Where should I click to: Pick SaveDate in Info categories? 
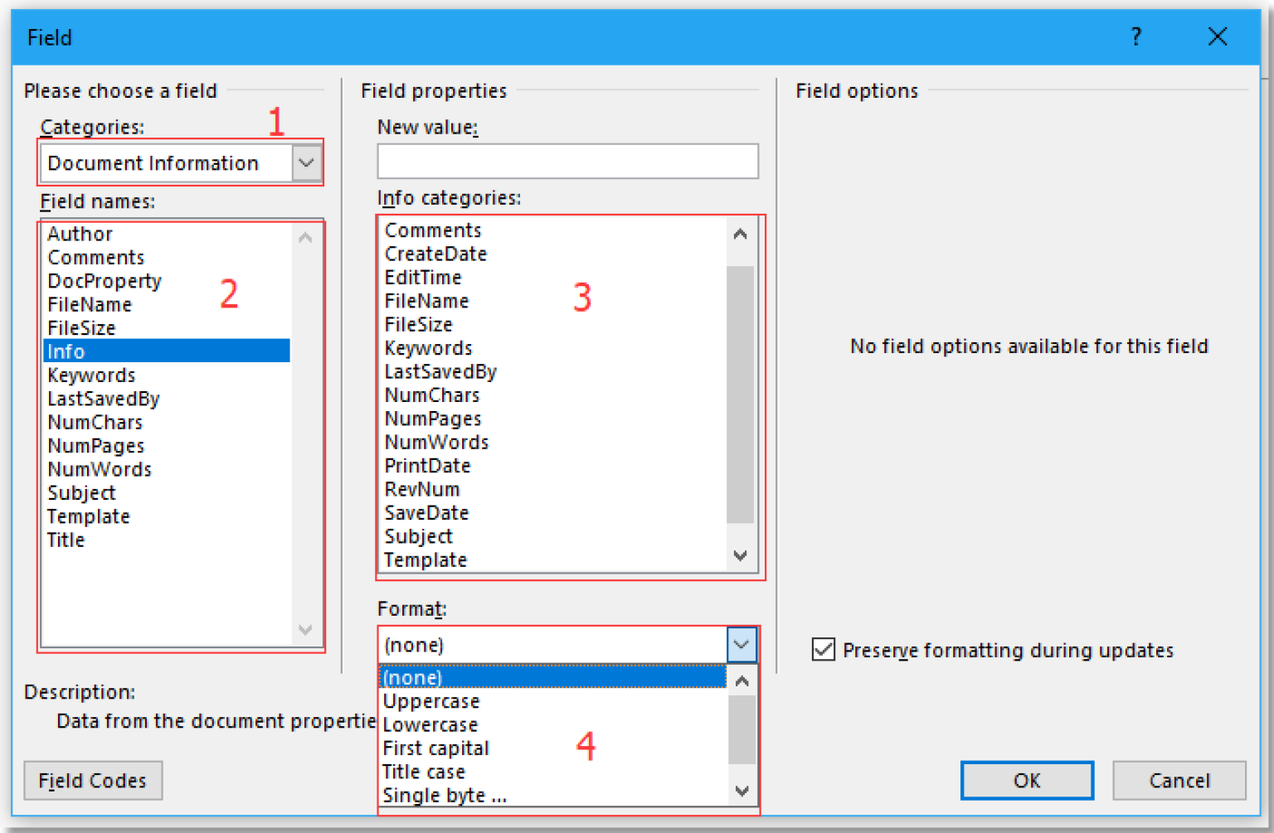[425, 512]
